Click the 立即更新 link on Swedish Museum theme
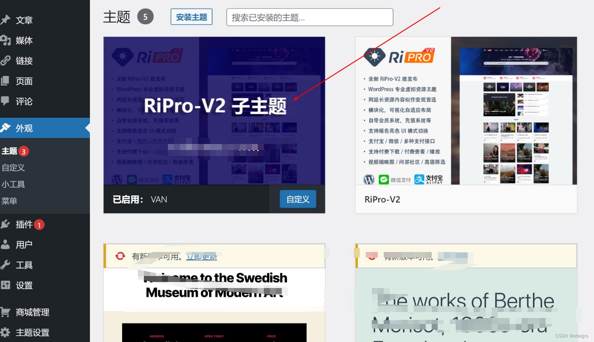594x342 pixels. click(202, 257)
